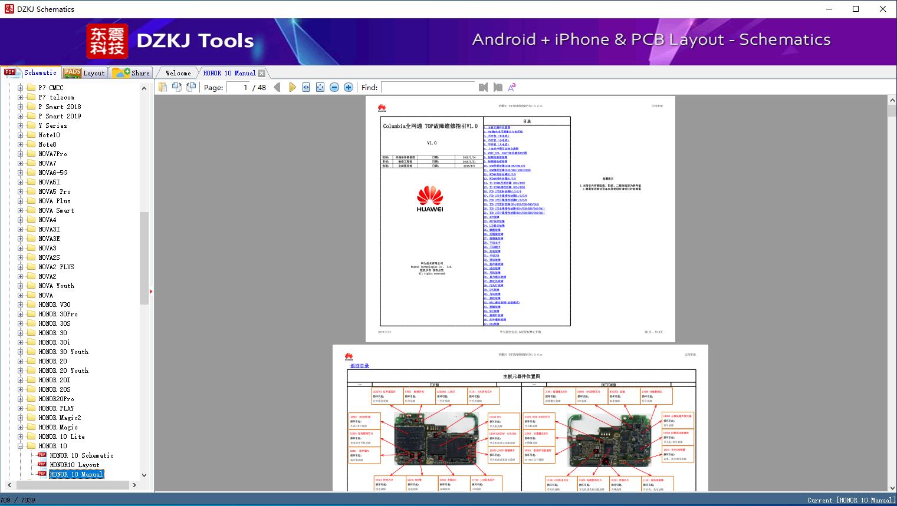Image resolution: width=897 pixels, height=506 pixels.
Task: Click the document scroll-down arrow
Action: tap(892, 487)
